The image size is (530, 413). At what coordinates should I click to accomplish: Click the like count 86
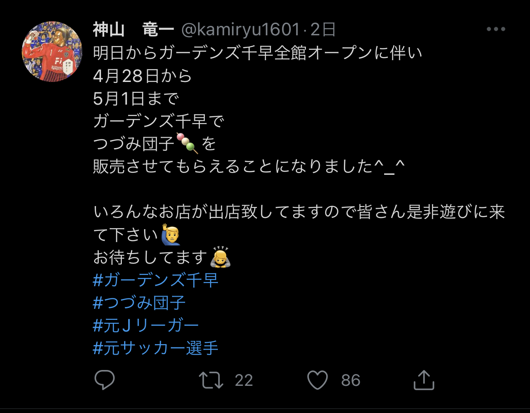pyautogui.click(x=351, y=380)
